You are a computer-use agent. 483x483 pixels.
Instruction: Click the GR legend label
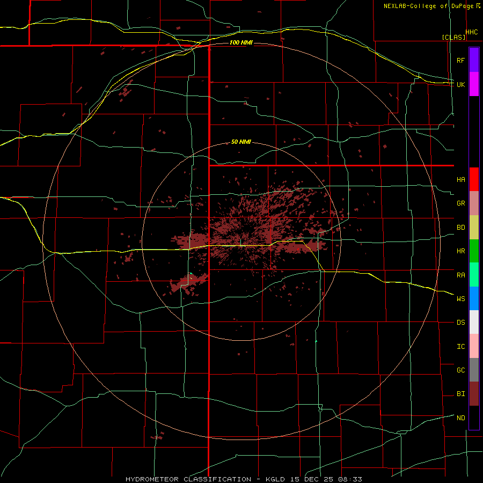tap(460, 203)
